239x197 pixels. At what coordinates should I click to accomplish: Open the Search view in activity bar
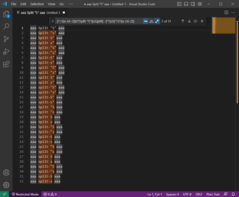6,27
